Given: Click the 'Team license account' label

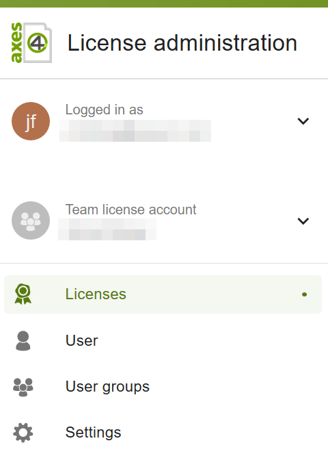Looking at the screenshot, I should 131,210.
